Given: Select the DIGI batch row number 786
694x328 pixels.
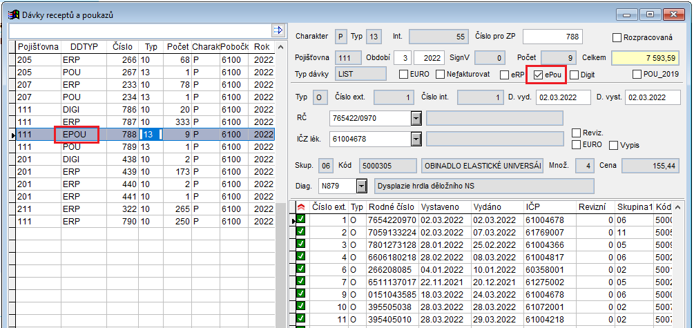Looking at the screenshot, I should pos(138,110).
